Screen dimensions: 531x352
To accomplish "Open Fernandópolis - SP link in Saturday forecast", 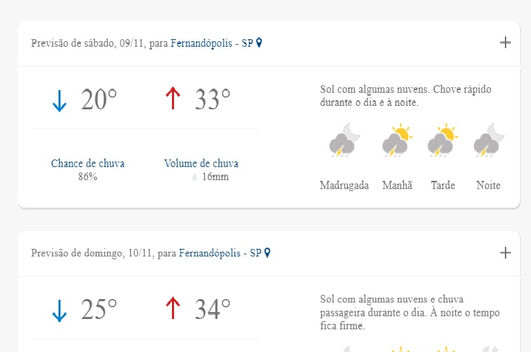I will pos(212,43).
